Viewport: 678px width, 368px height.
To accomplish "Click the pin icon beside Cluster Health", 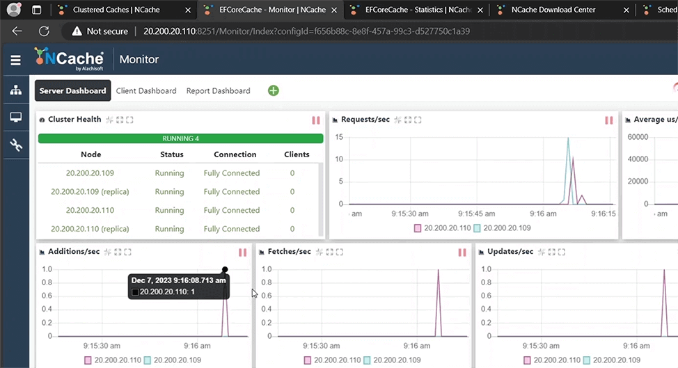I will tap(110, 120).
